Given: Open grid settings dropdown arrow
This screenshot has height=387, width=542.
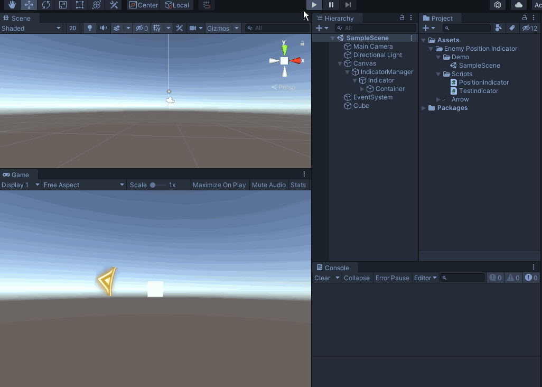Looking at the screenshot, I should pyautogui.click(x=169, y=29).
